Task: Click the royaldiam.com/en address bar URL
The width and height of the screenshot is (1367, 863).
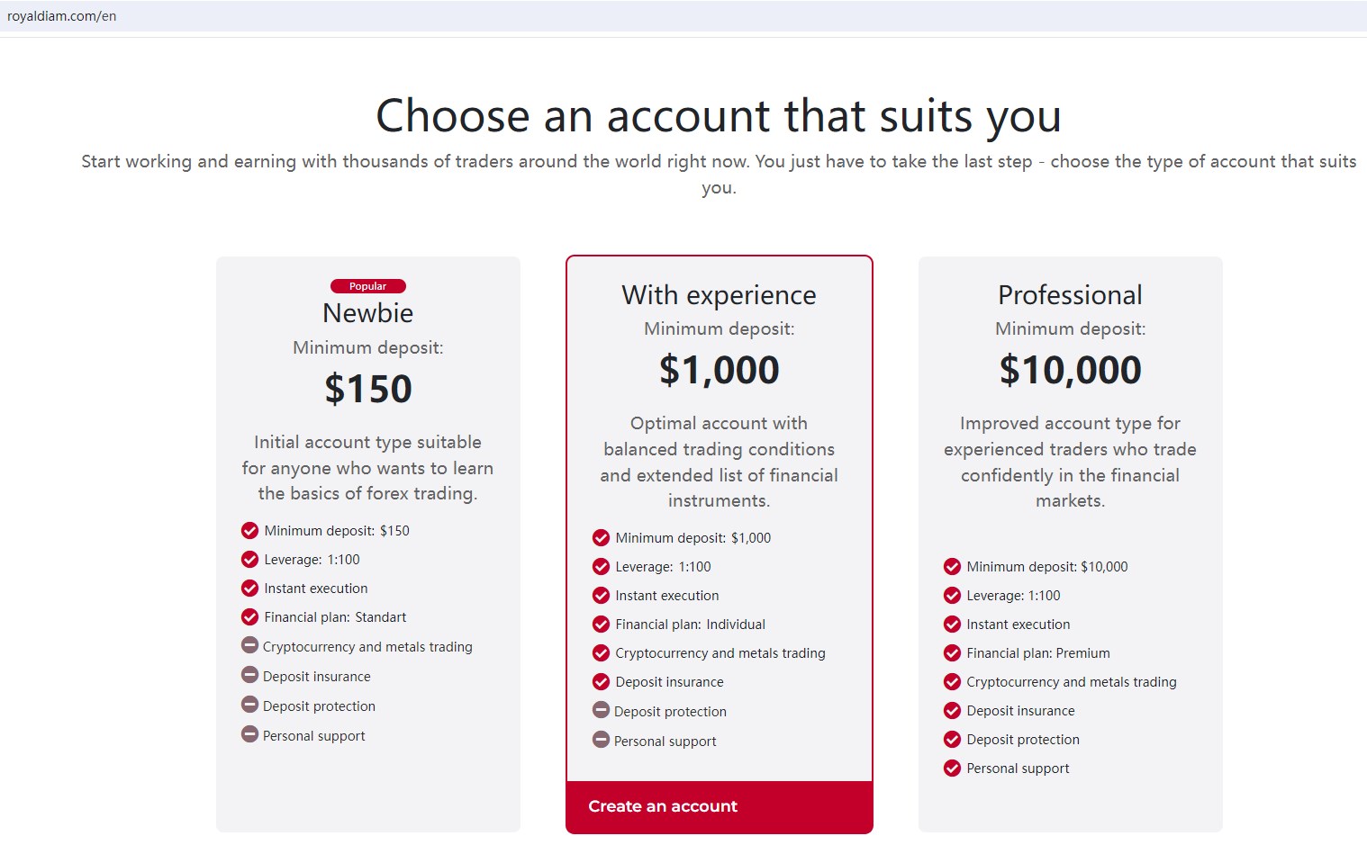Action: point(62,16)
